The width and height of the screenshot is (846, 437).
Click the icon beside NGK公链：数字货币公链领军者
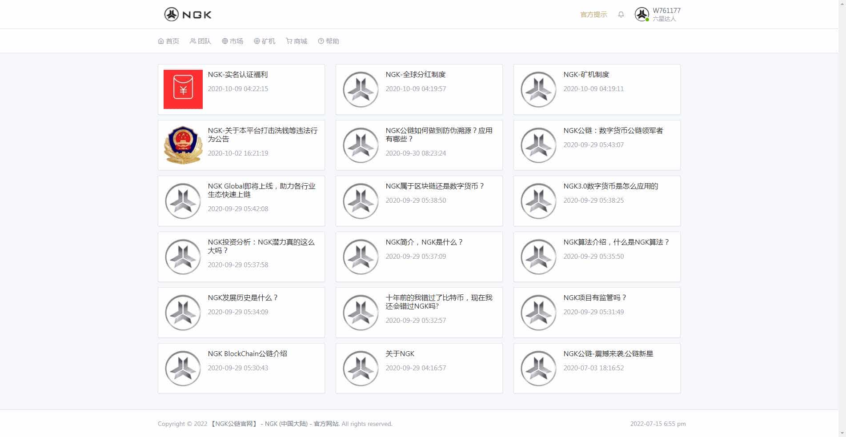pos(538,145)
